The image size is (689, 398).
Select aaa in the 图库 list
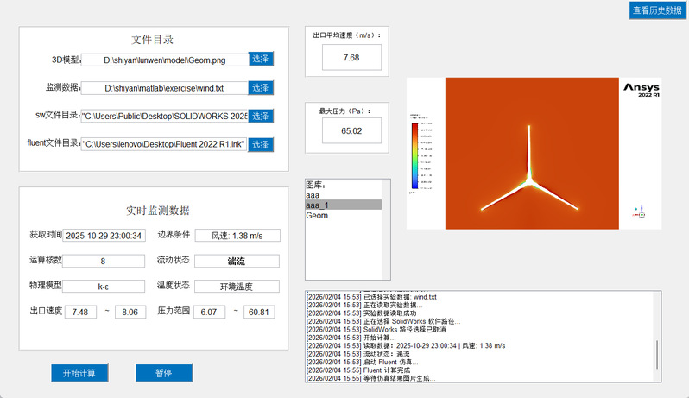(313, 196)
